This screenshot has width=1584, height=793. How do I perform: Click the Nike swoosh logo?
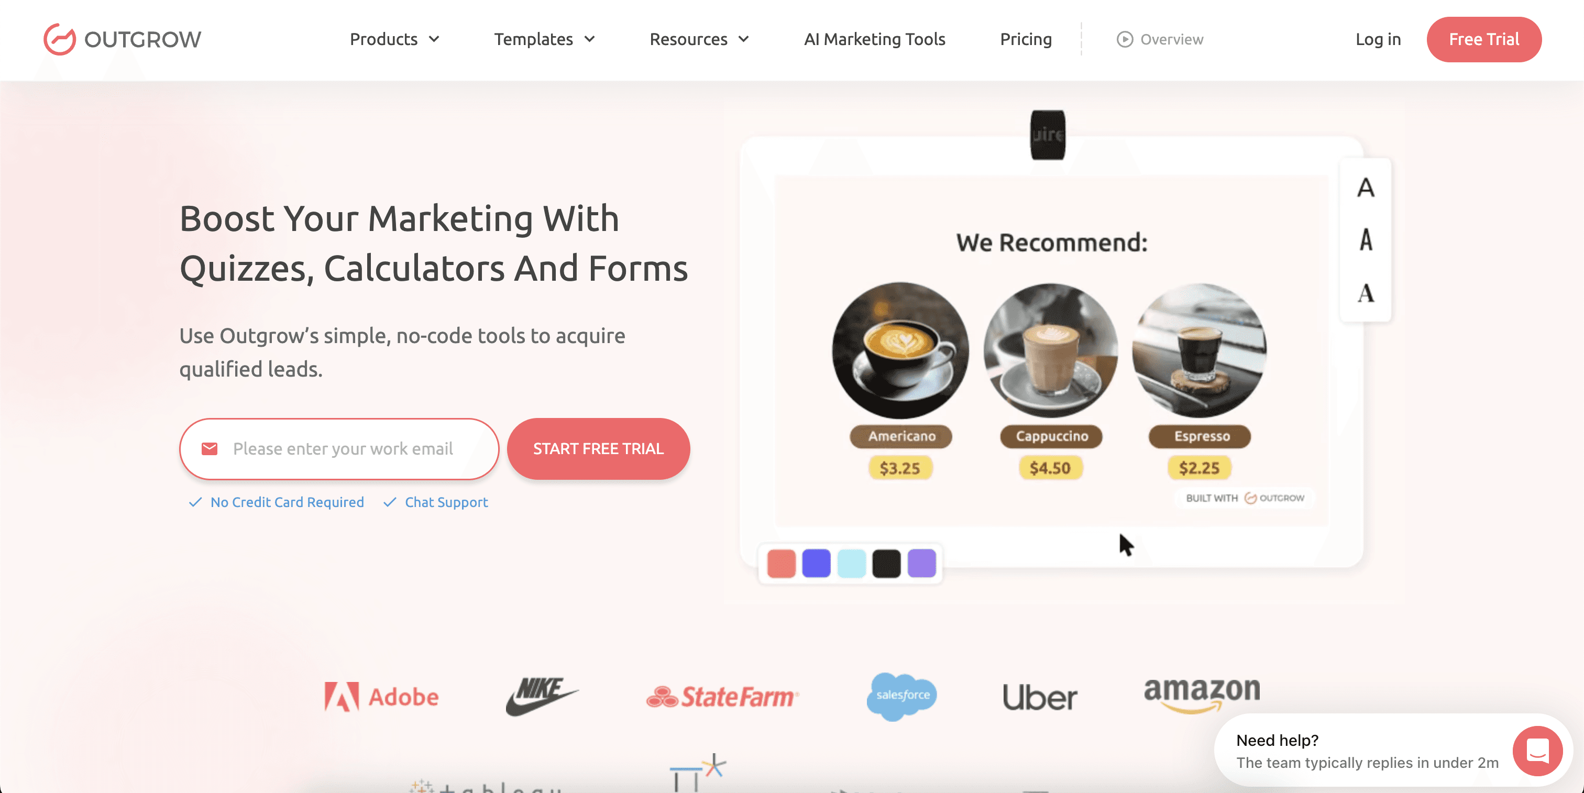[542, 697]
